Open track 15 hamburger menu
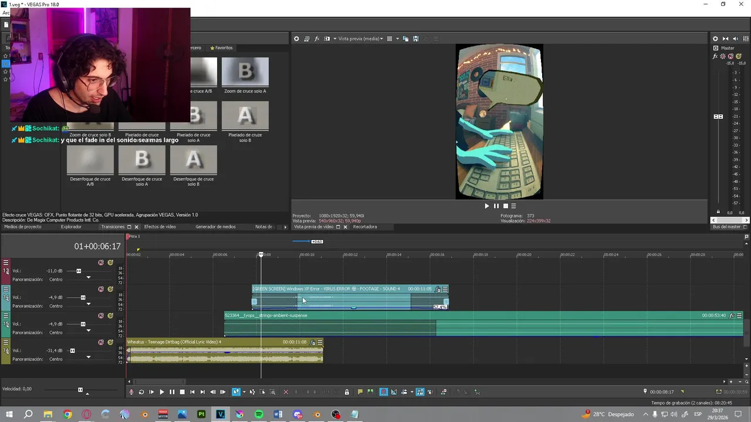The height and width of the screenshot is (422, 751). [6, 315]
